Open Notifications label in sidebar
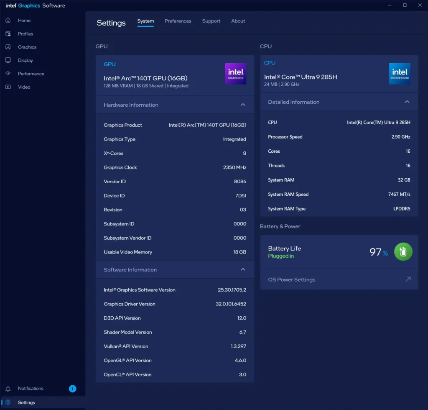The height and width of the screenshot is (410, 428). pos(31,388)
